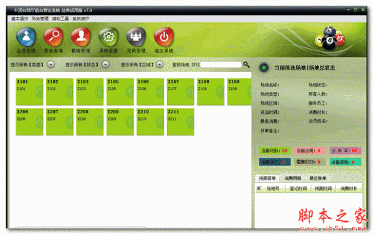Click green 当前可供 status badge

pyautogui.click(x=275, y=151)
